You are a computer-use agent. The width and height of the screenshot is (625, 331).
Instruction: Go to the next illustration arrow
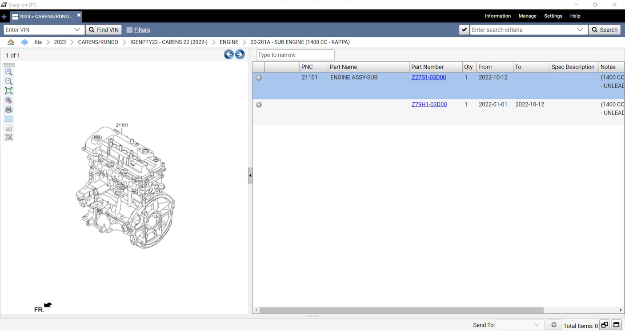[240, 55]
